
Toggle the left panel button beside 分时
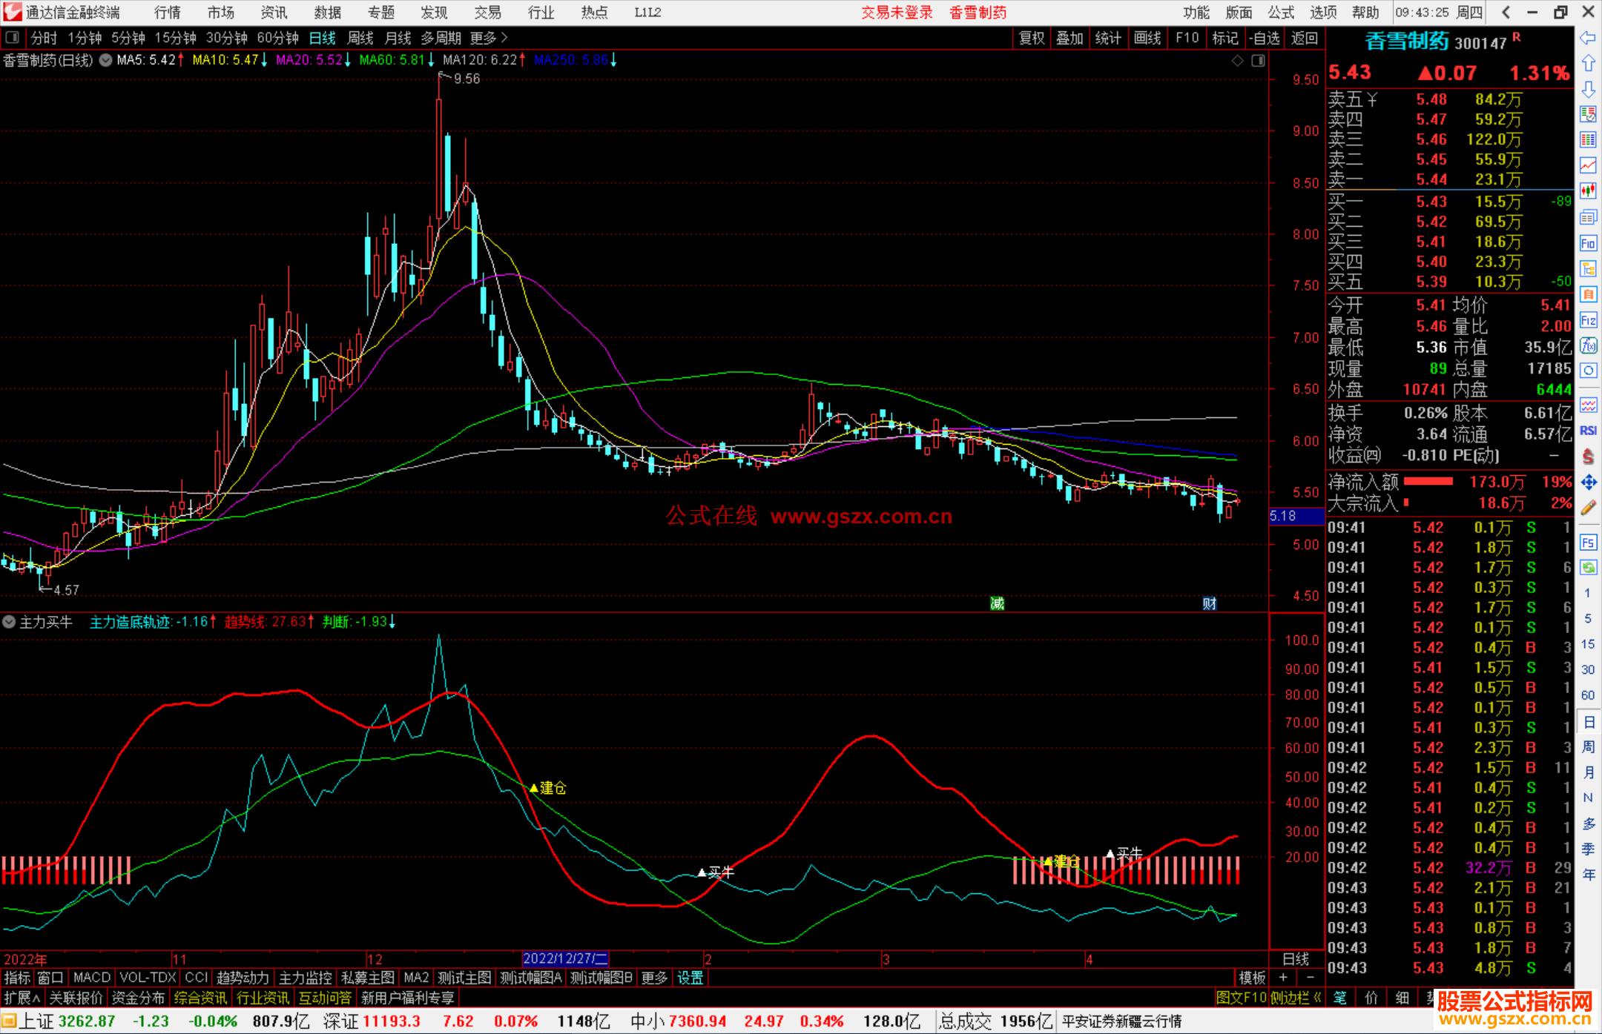[13, 38]
